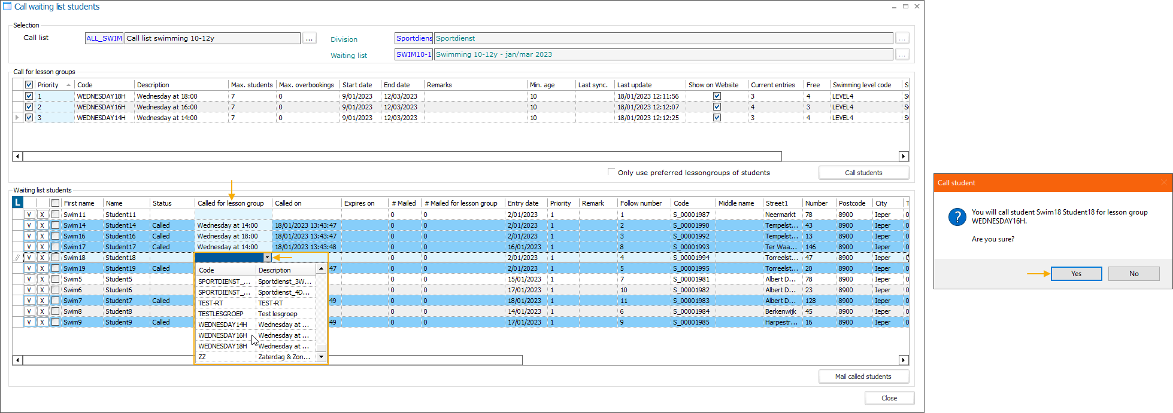1173x413 pixels.
Task: Click the X button for Swim5
Action: 42,279
